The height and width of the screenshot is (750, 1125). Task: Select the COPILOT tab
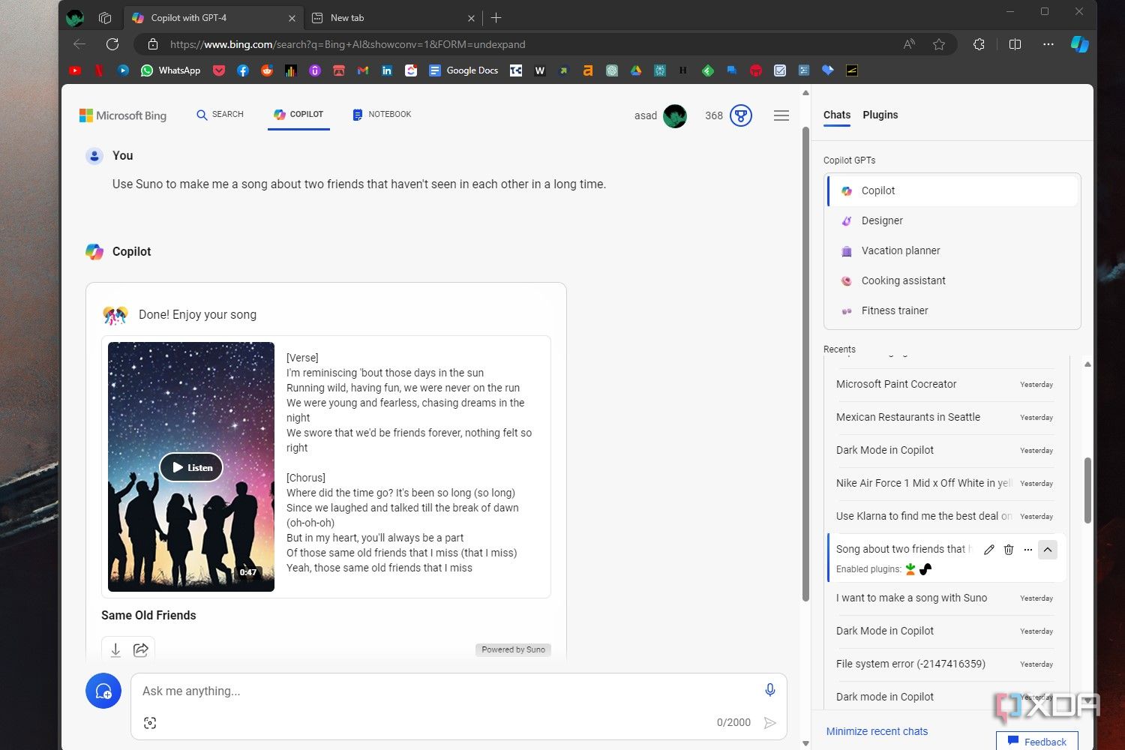pyautogui.click(x=298, y=115)
